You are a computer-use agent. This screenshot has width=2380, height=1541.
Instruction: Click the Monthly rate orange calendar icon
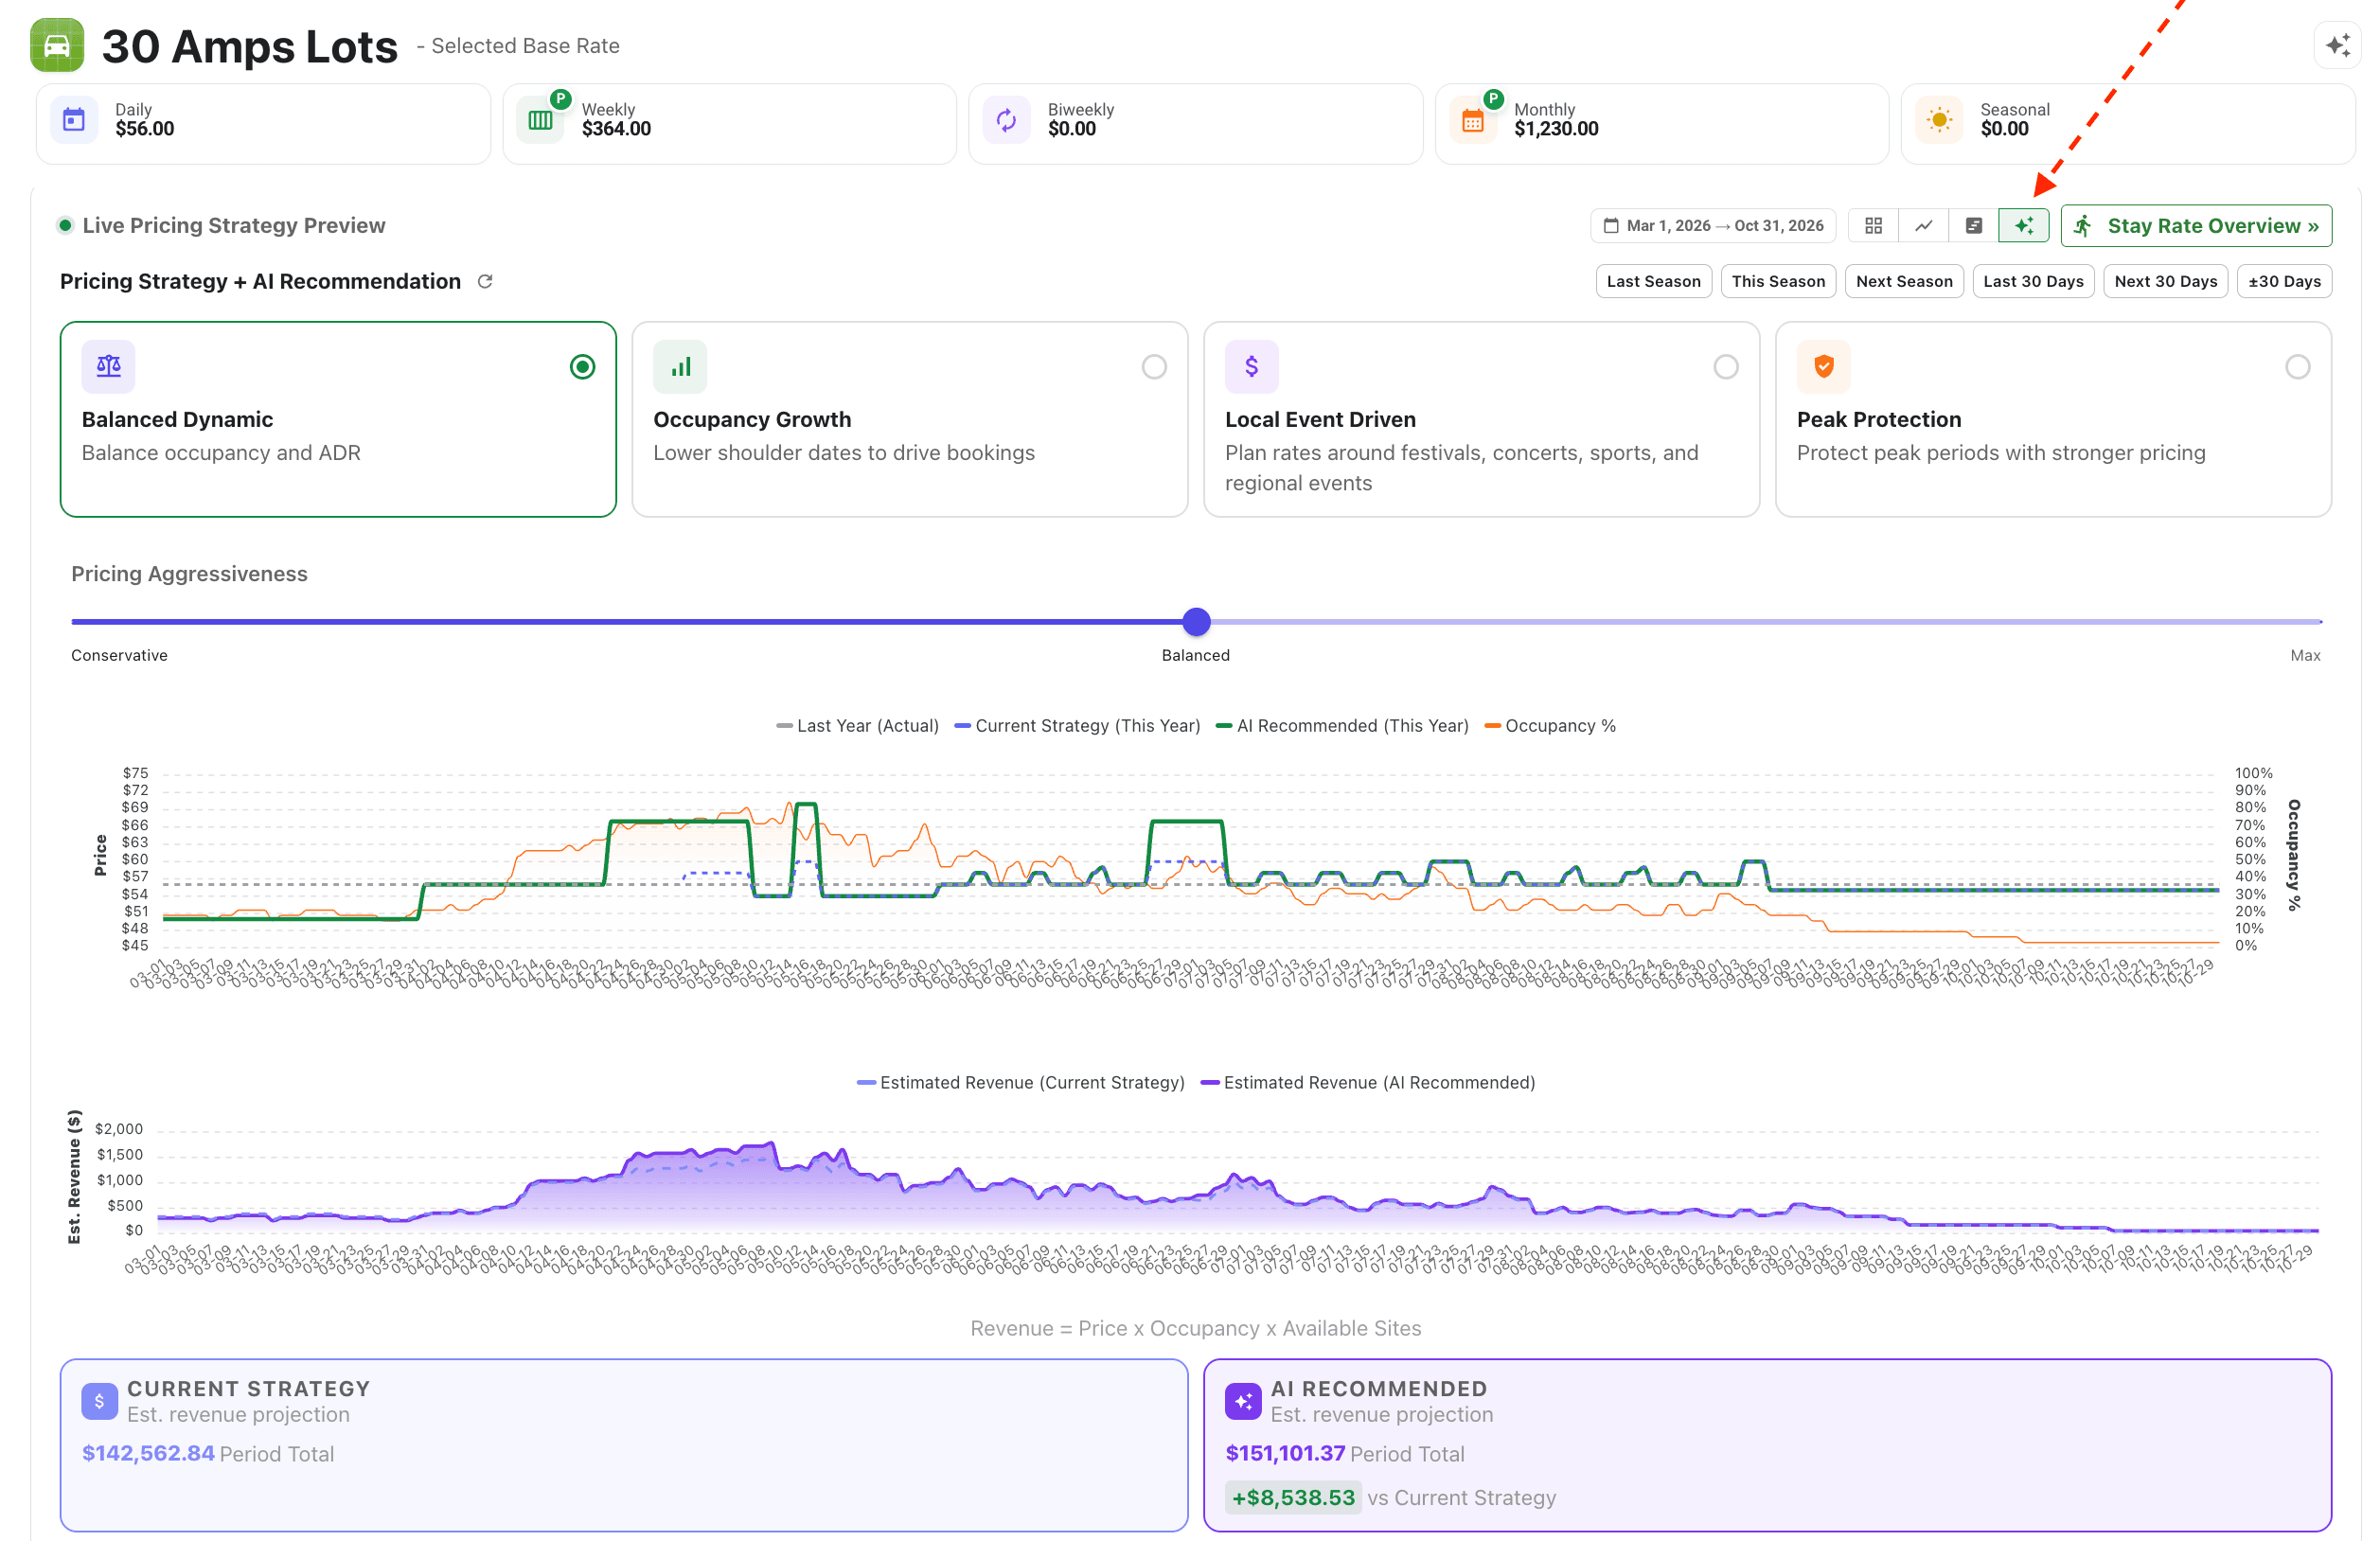click(x=1473, y=120)
